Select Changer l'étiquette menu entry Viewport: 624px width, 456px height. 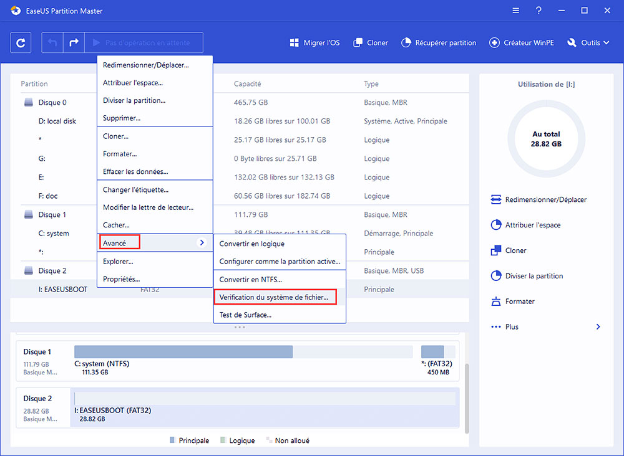(155, 190)
